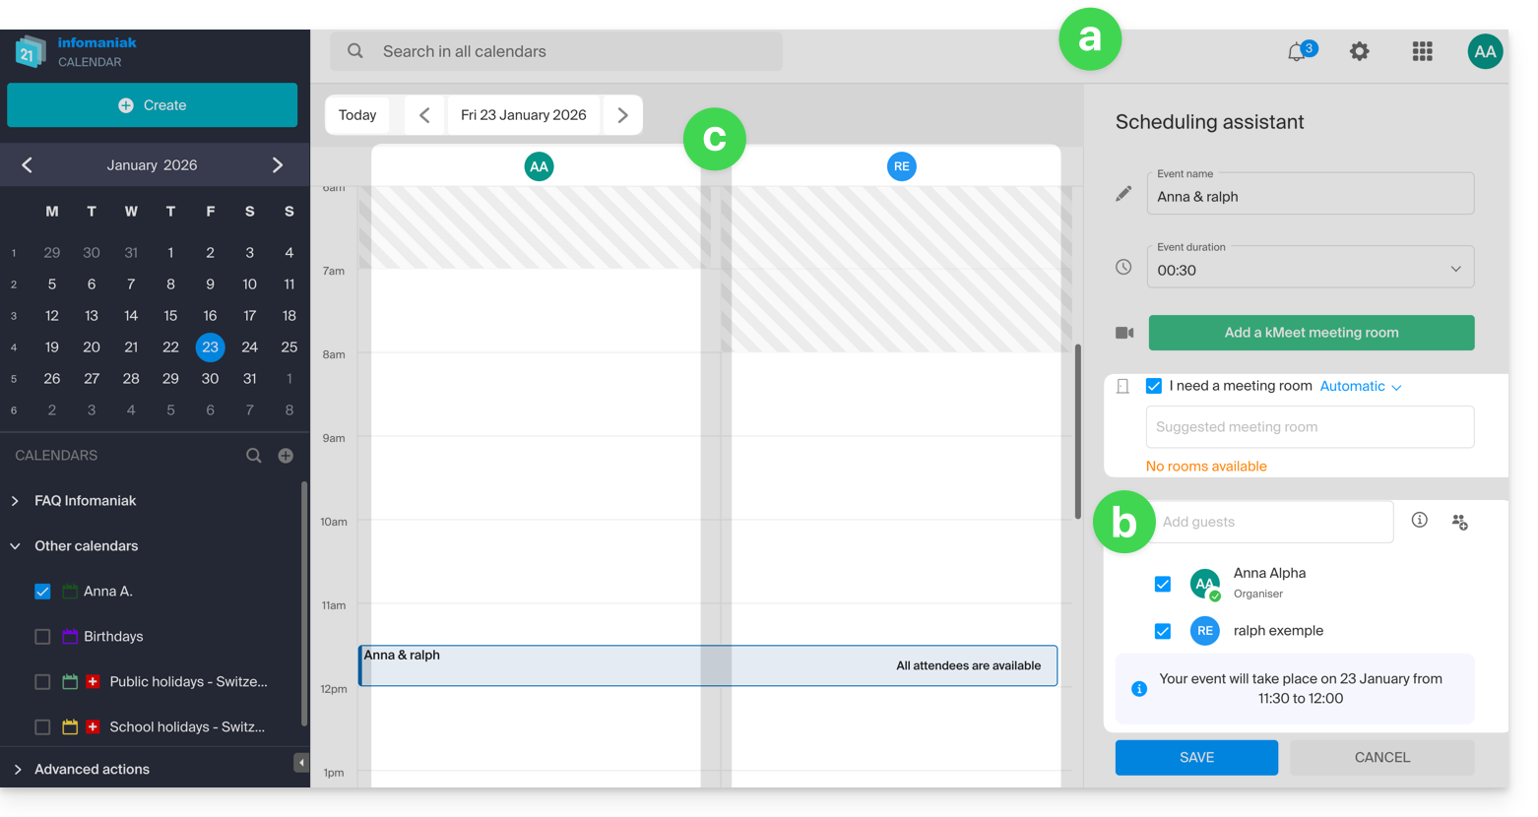
Task: Open the Automatic room selection dropdown
Action: (x=1360, y=387)
